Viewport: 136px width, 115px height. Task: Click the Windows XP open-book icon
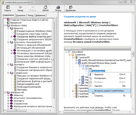(8, 93)
